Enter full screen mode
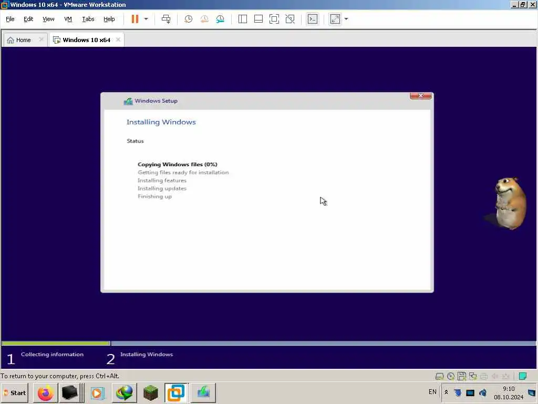Viewport: 538px width, 404px height. pos(274,19)
